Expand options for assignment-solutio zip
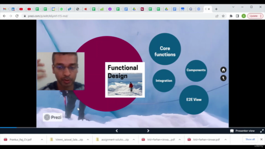 pyautogui.click(x=134, y=139)
